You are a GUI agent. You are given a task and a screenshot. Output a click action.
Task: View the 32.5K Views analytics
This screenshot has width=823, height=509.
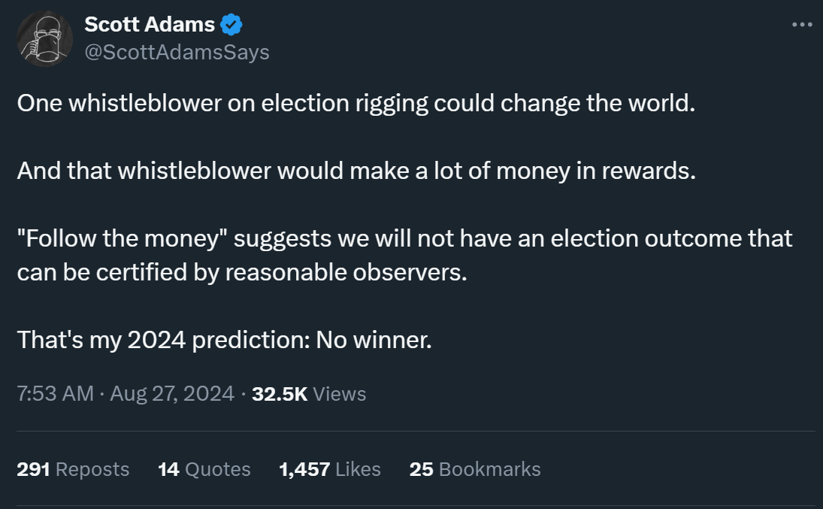[309, 393]
